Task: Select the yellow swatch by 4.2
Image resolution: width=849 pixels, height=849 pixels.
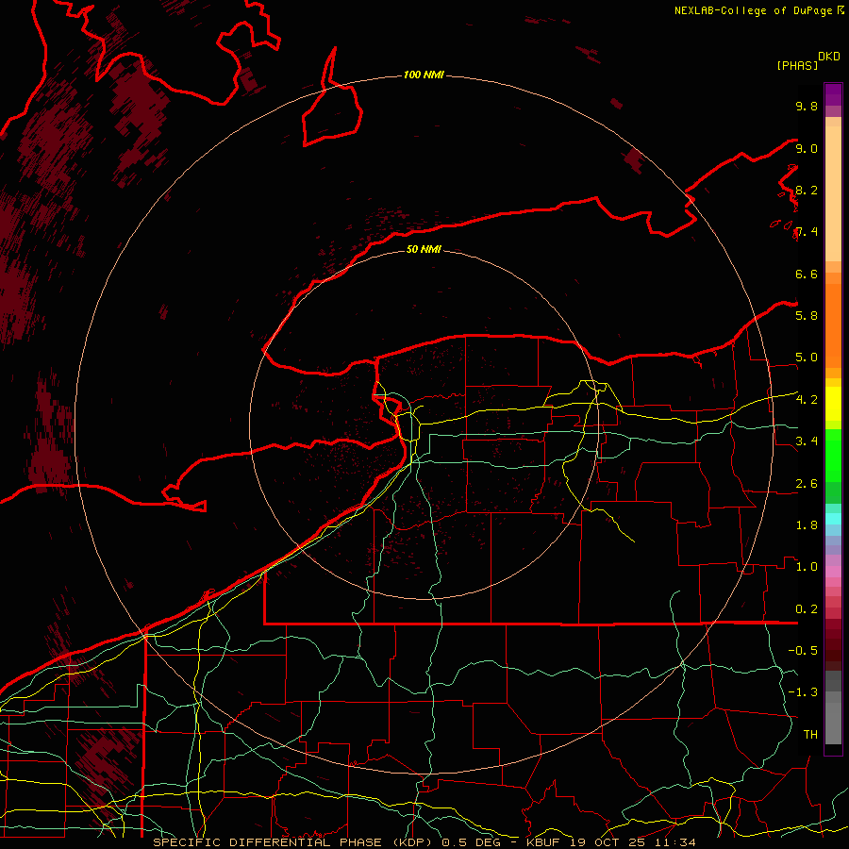Action: 833,397
